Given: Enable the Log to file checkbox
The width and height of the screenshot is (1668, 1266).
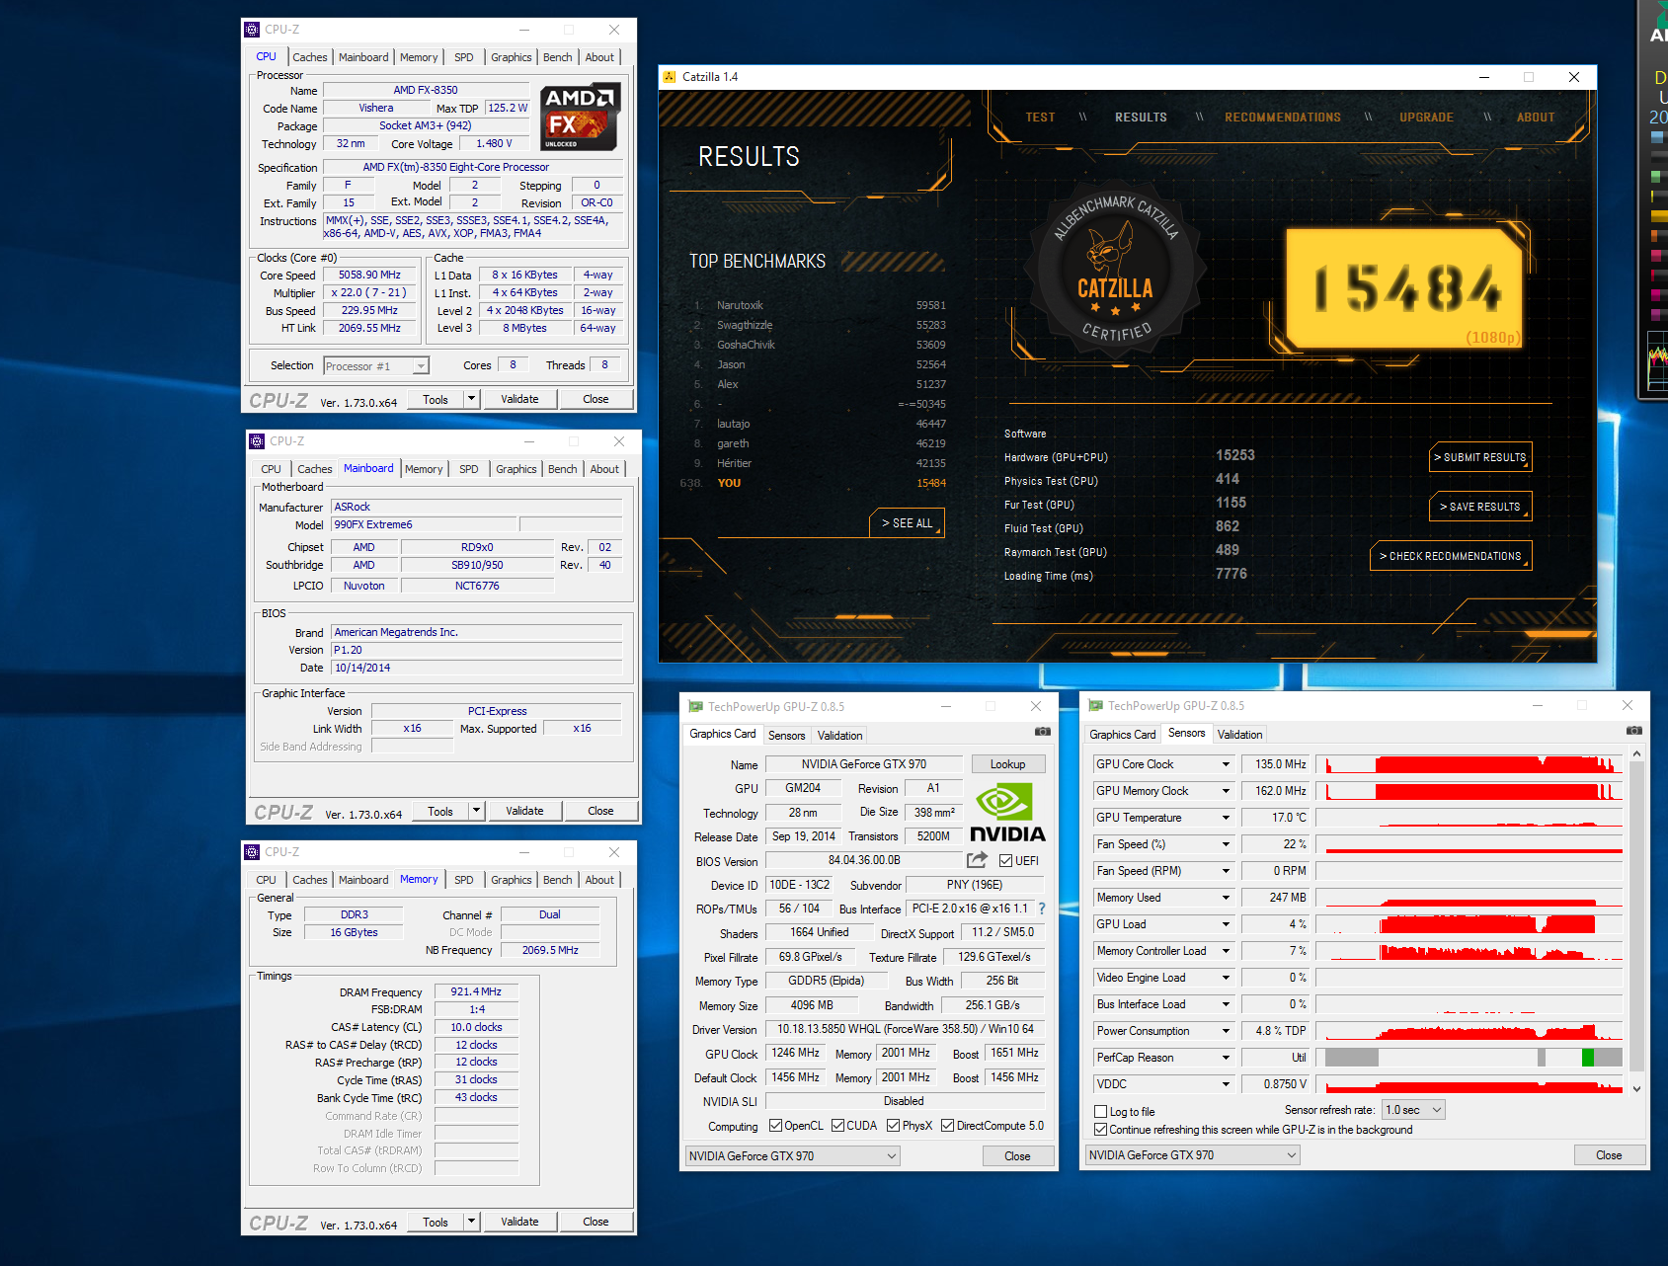Looking at the screenshot, I should (1101, 1112).
